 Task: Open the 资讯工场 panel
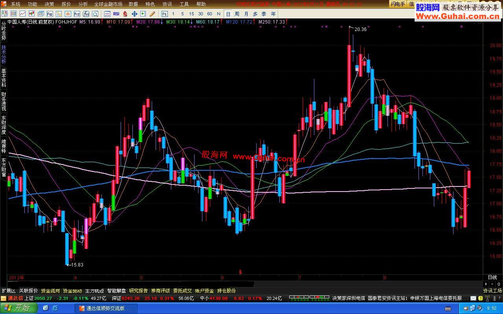(x=492, y=291)
